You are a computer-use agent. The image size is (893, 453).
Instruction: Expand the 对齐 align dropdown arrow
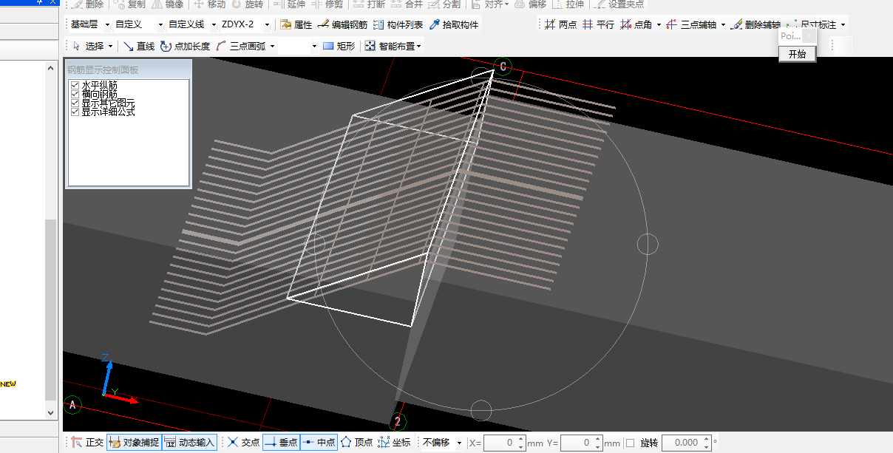point(507,4)
